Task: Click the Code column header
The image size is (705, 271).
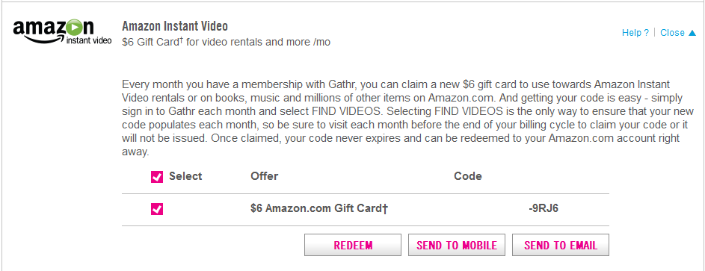Action: pos(467,176)
